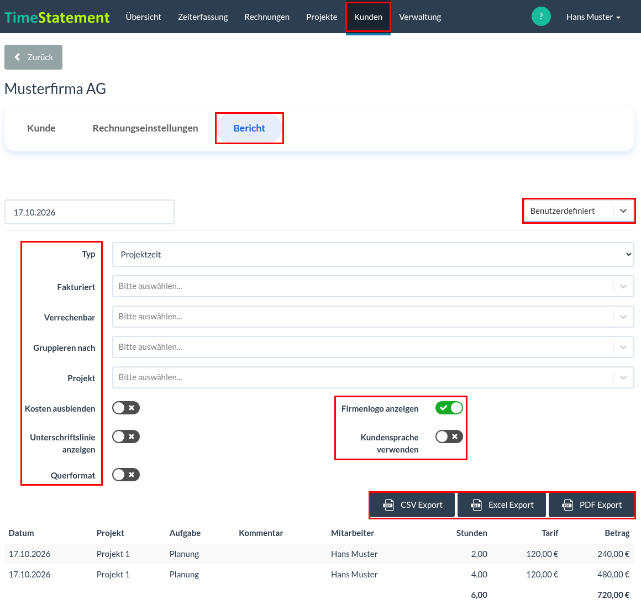Click the Excel Export label
The height and width of the screenshot is (610, 641).
tap(511, 505)
